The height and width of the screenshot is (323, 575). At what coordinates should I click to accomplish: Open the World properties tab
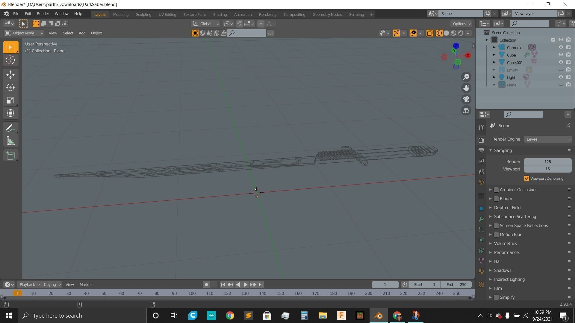(481, 182)
